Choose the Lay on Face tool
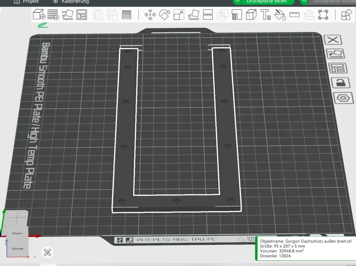The width and height of the screenshot is (356, 266). pyautogui.click(x=194, y=15)
